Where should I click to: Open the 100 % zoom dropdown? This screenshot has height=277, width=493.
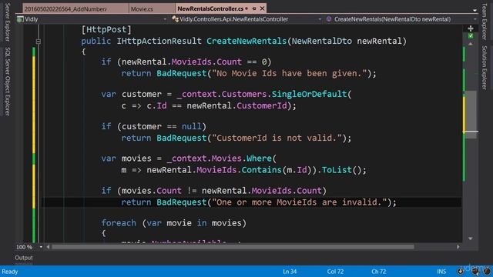coord(41,247)
